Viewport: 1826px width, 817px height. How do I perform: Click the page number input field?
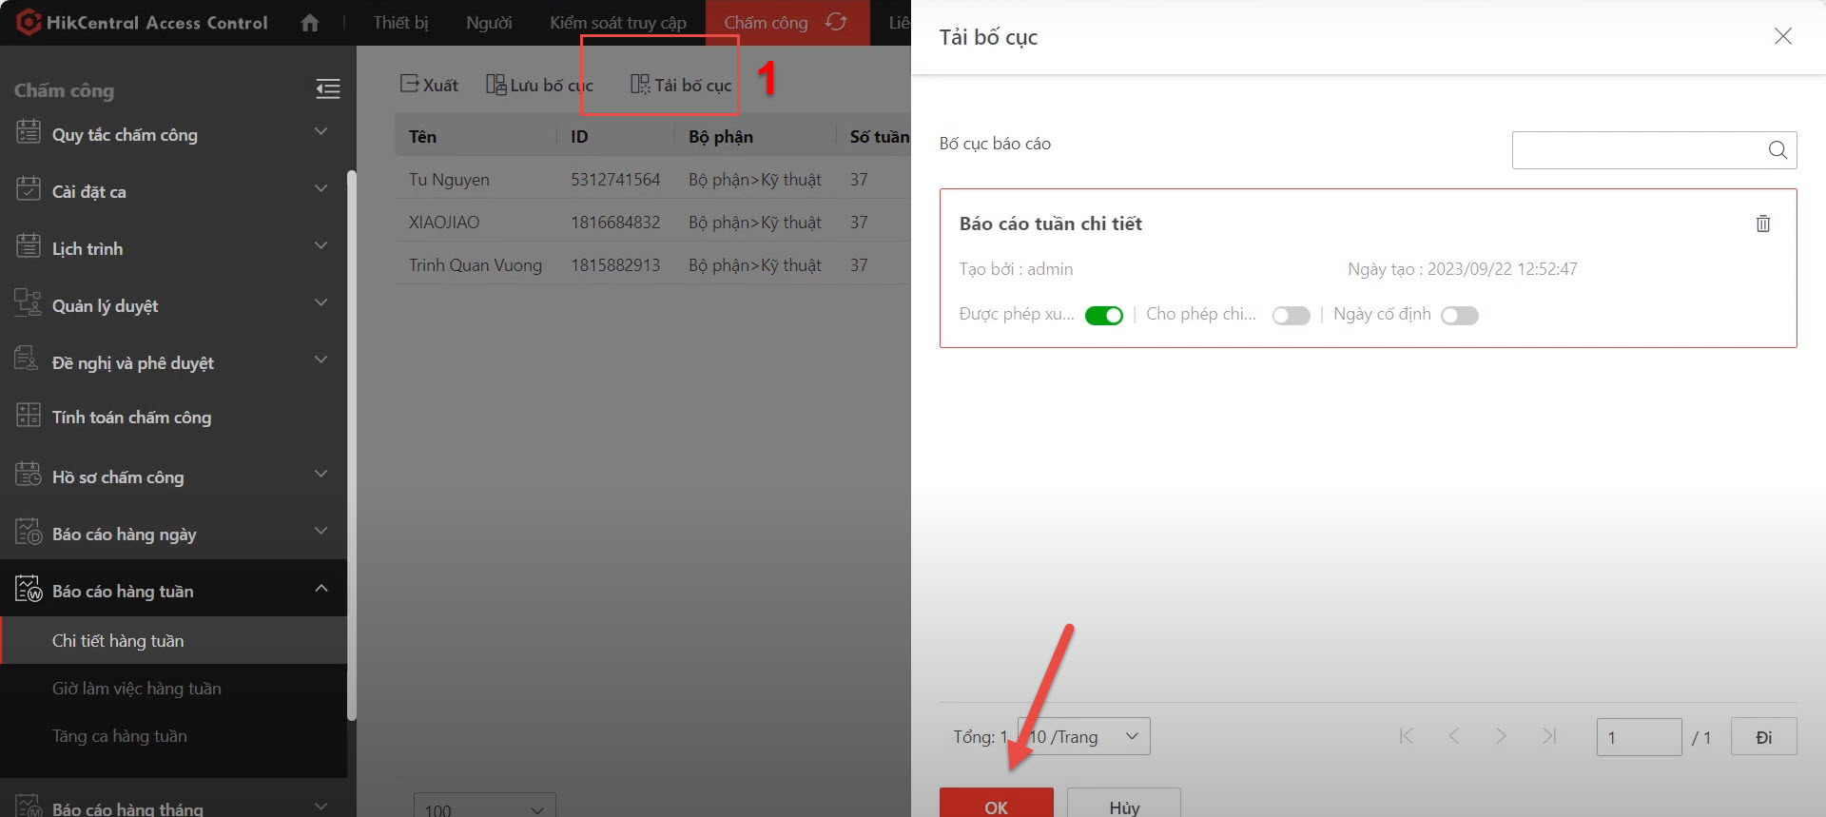click(x=1638, y=737)
